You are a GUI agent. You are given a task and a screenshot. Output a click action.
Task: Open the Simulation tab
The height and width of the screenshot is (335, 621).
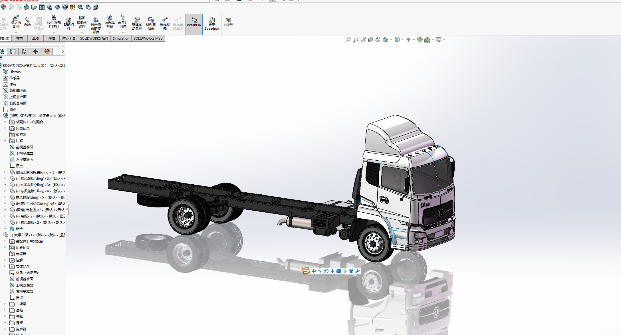pos(121,39)
